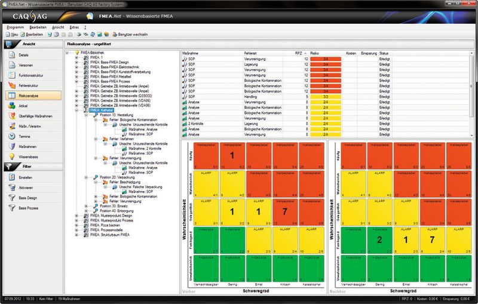Click the Einsparung column header
The image size is (478, 304).
(369, 53)
